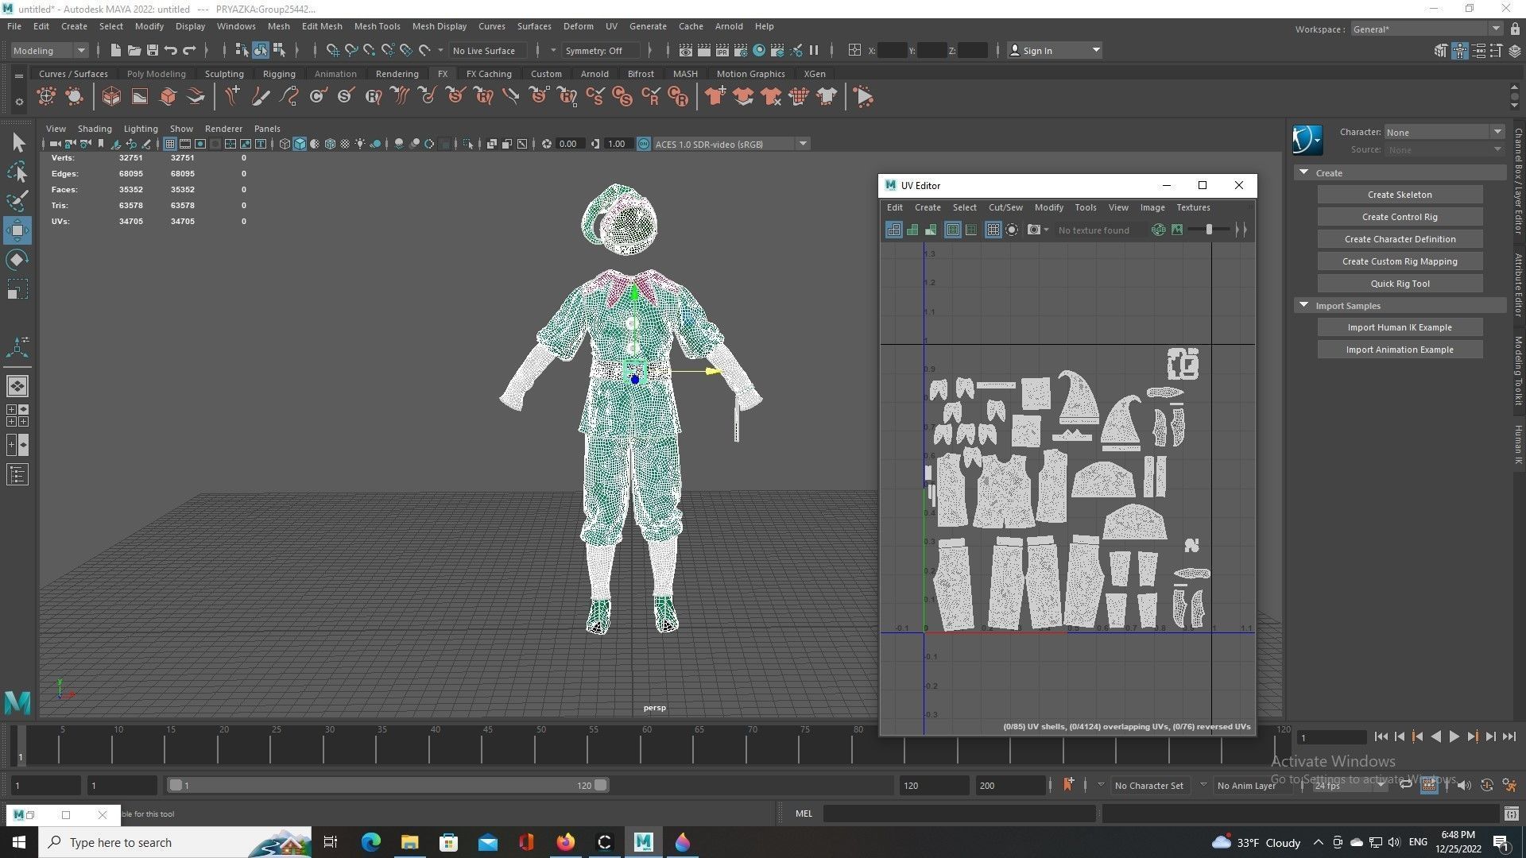Click the MEL command line input field

click(959, 814)
